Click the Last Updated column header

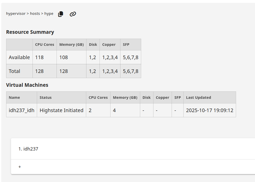pos(198,98)
